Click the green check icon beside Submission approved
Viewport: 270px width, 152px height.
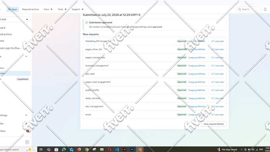[x=87, y=23]
